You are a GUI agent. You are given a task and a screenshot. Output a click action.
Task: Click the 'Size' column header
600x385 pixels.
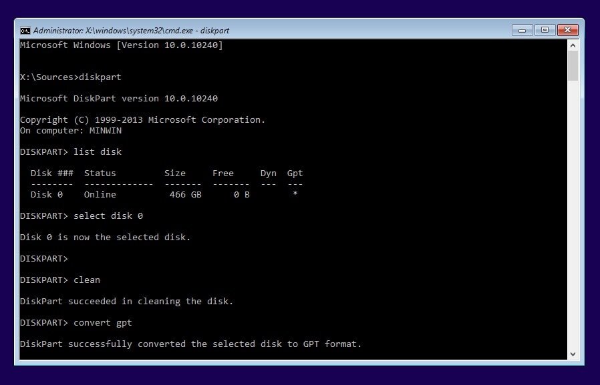[x=175, y=173]
